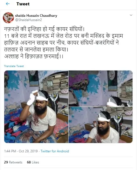Click the shaida Hussain Chaudhary display name
The height and width of the screenshot is (170, 139).
tap(36, 16)
